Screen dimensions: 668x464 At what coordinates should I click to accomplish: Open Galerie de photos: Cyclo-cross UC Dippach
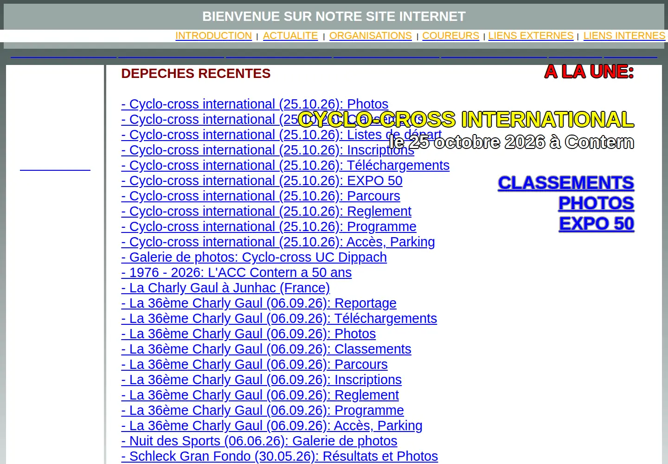254,257
